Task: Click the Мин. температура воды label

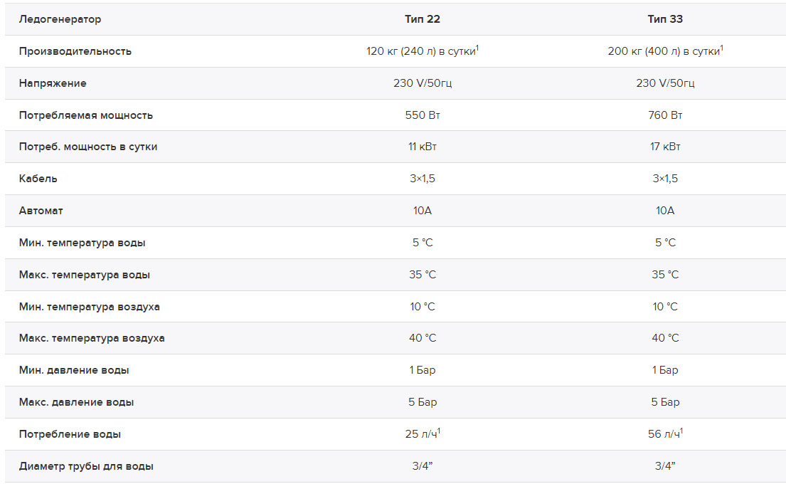Action: [x=83, y=243]
